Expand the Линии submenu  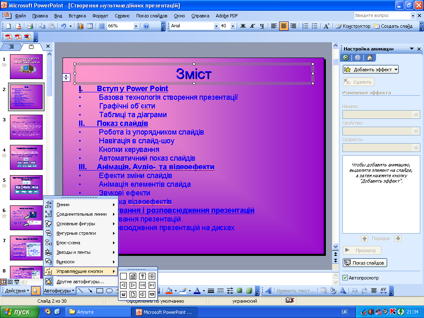point(81,205)
